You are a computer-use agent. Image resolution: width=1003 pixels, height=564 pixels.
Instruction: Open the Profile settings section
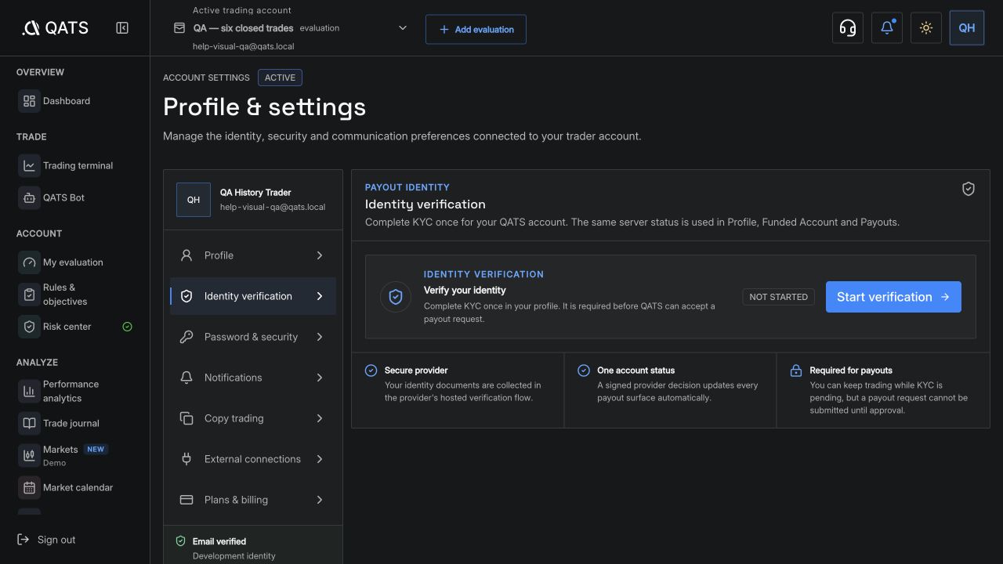[253, 255]
